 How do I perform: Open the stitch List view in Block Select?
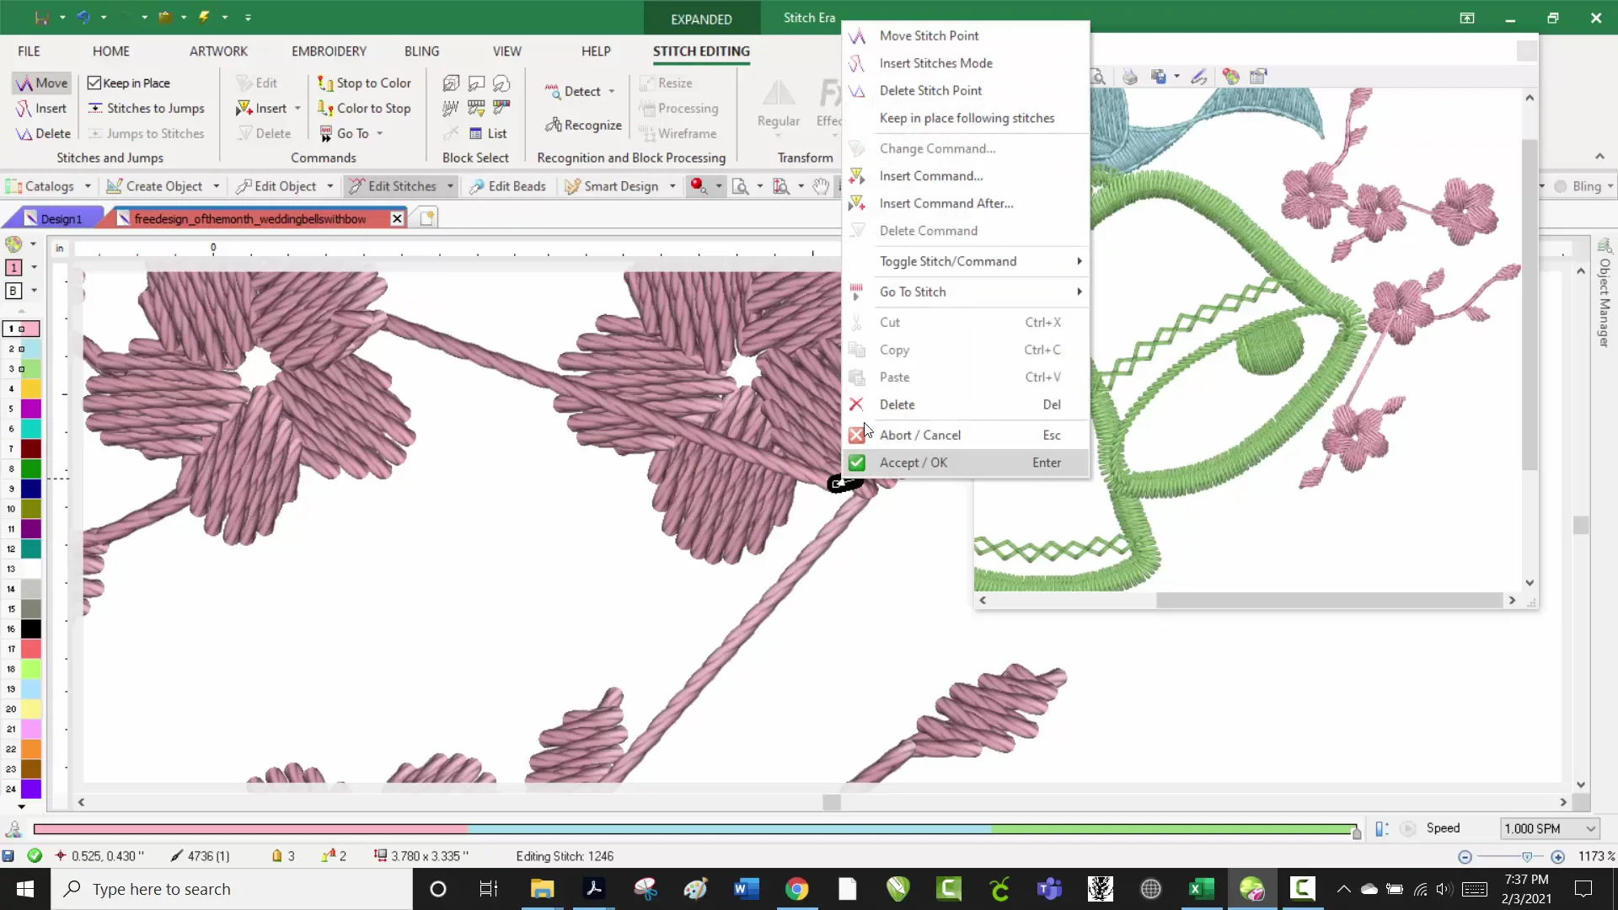[x=489, y=133]
